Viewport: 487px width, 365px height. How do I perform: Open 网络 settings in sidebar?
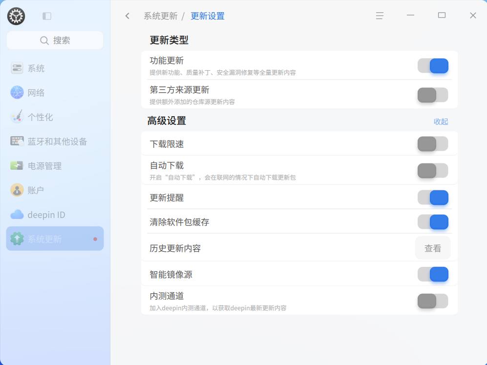pos(55,93)
